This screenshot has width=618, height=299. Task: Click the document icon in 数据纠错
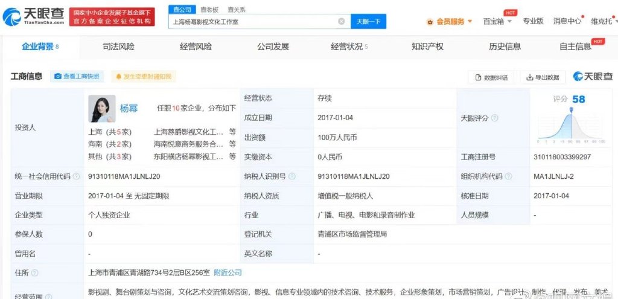479,77
